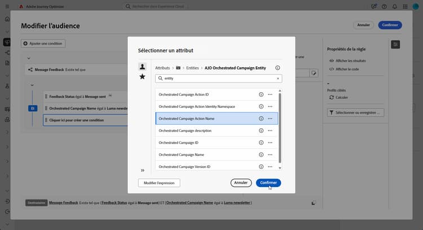Open more options for Orchestrated Campaign description
The width and height of the screenshot is (423, 230).
point(270,131)
